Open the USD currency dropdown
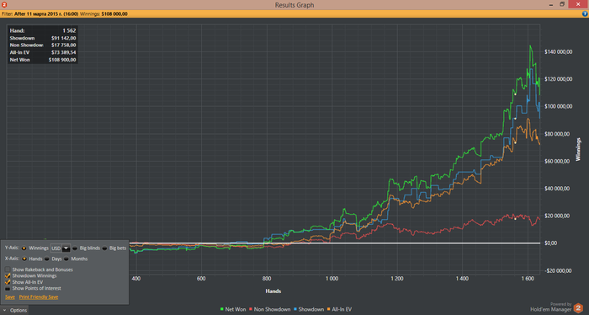This screenshot has width=589, height=315. coord(66,248)
